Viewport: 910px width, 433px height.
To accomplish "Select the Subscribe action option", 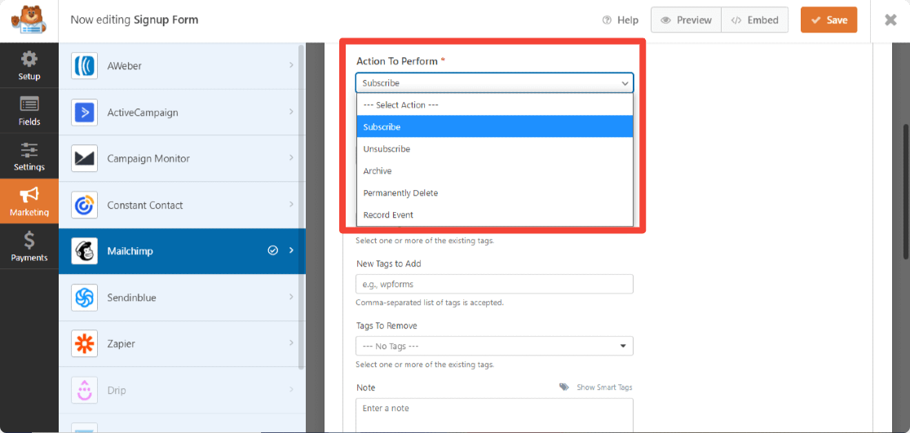I will tap(494, 126).
